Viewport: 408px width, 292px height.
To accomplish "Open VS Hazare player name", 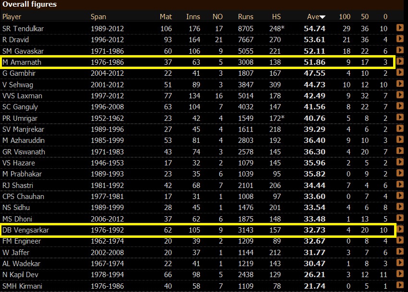I will point(19,163).
